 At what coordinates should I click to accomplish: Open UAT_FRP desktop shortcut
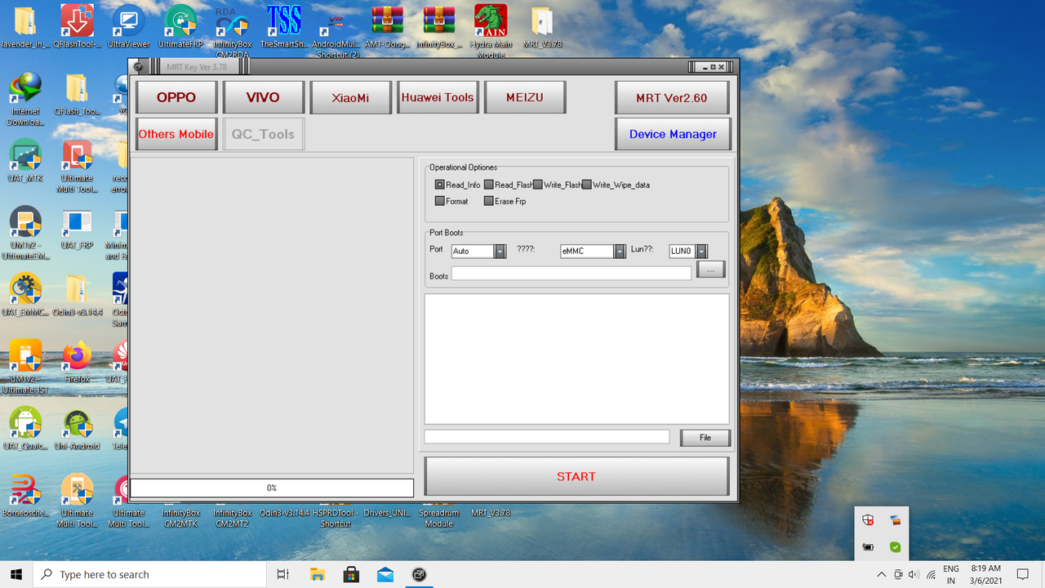click(x=77, y=228)
